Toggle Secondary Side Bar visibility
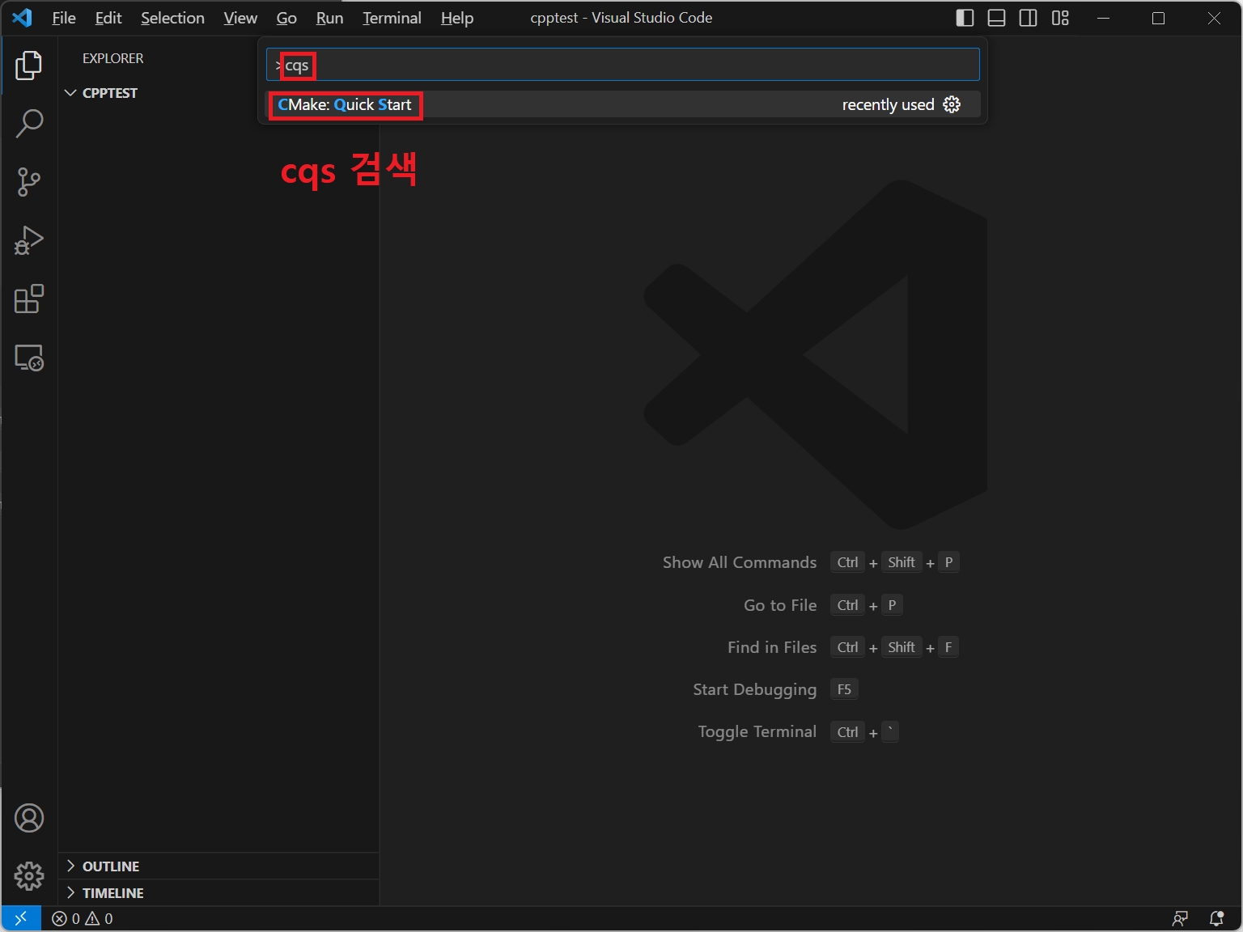 pos(1028,18)
